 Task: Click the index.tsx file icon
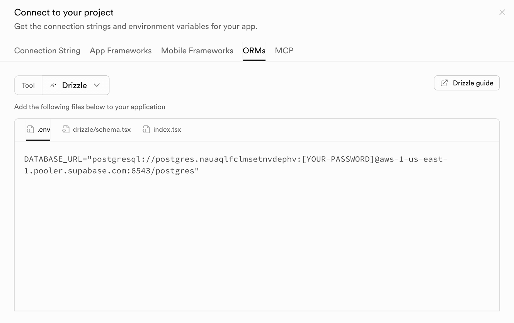(146, 129)
